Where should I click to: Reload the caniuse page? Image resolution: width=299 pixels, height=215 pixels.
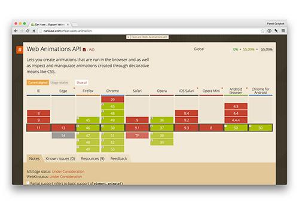click(28, 31)
